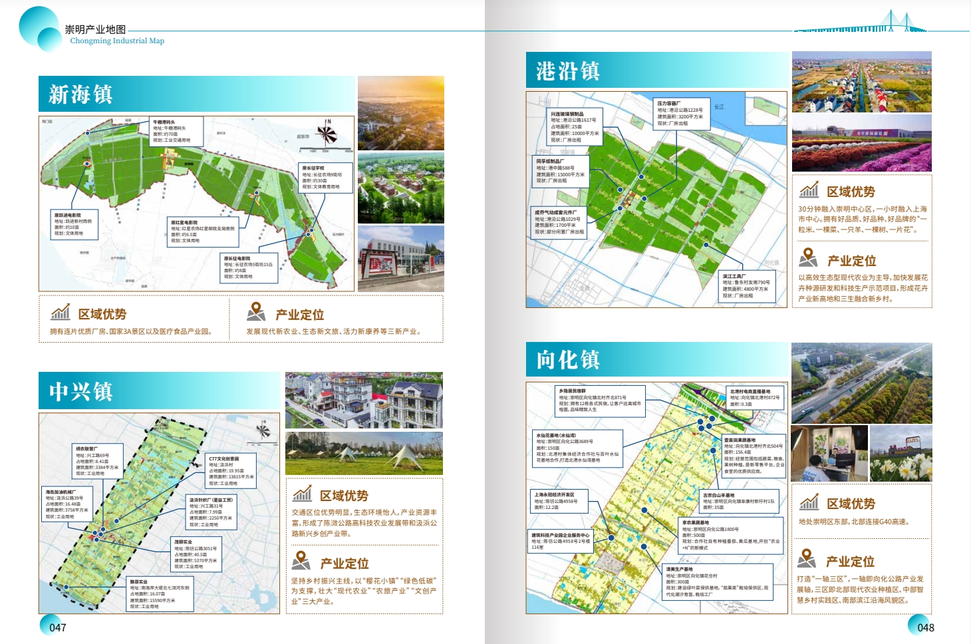
Task: Click the 产业定位 pin icon in 向化镇 section
Action: [x=807, y=558]
